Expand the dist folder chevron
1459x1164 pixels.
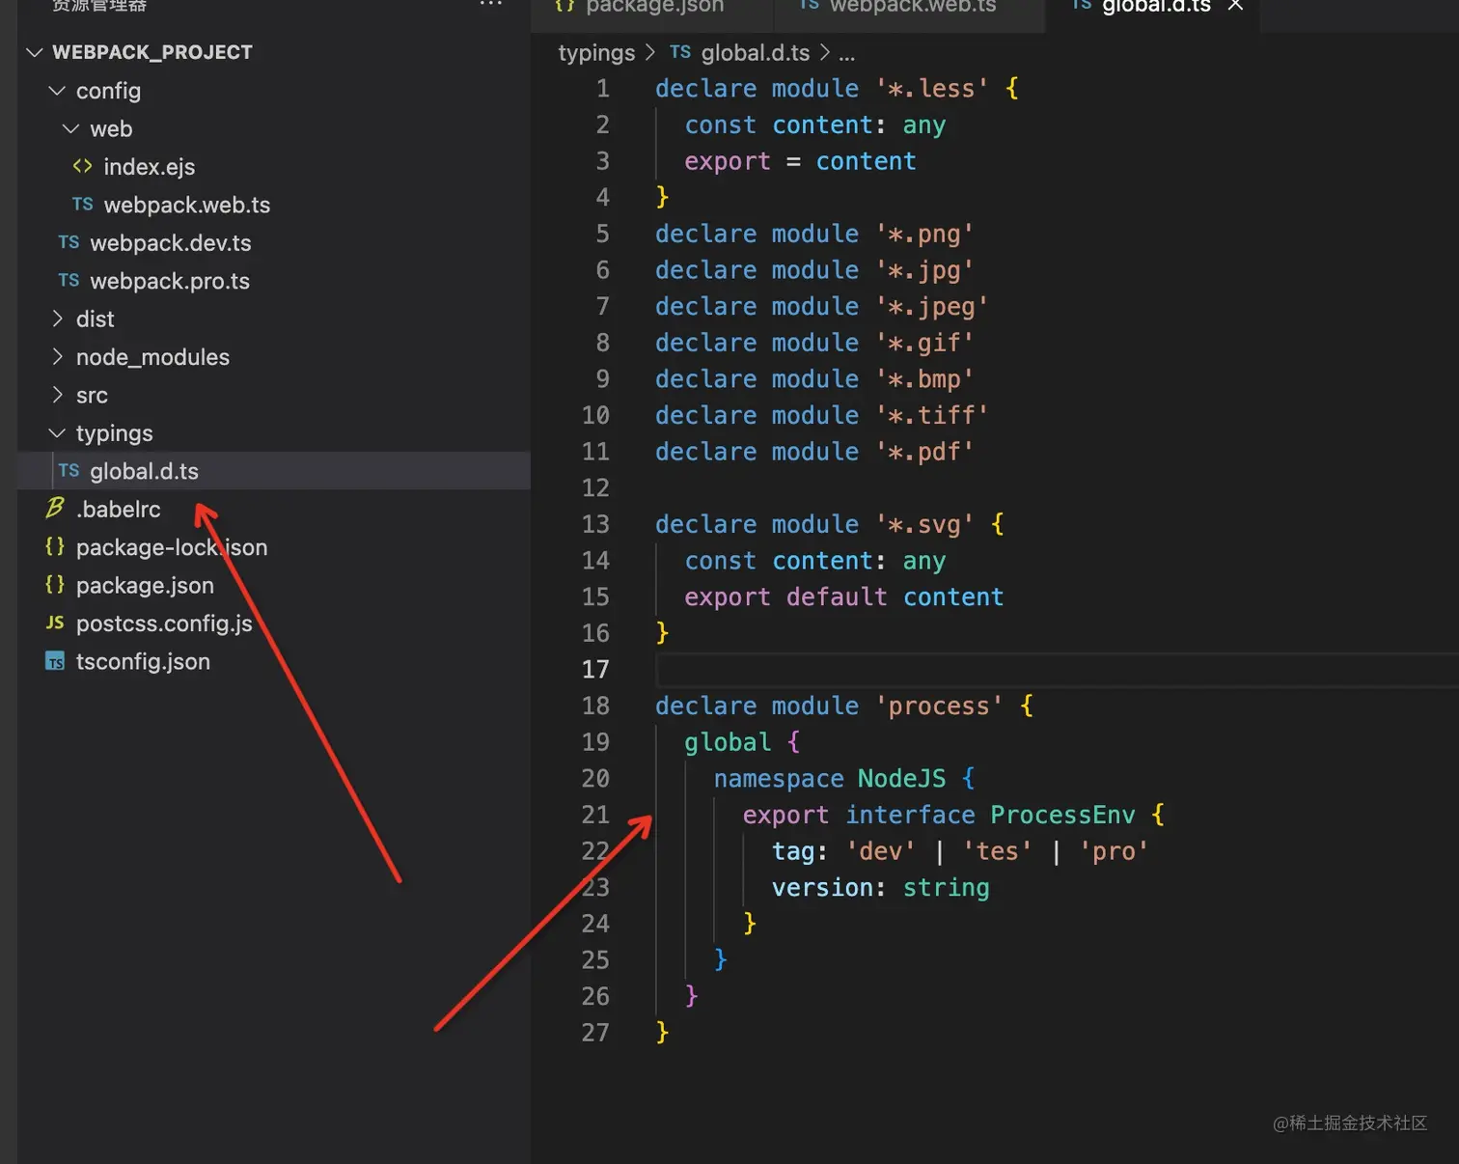(x=57, y=319)
